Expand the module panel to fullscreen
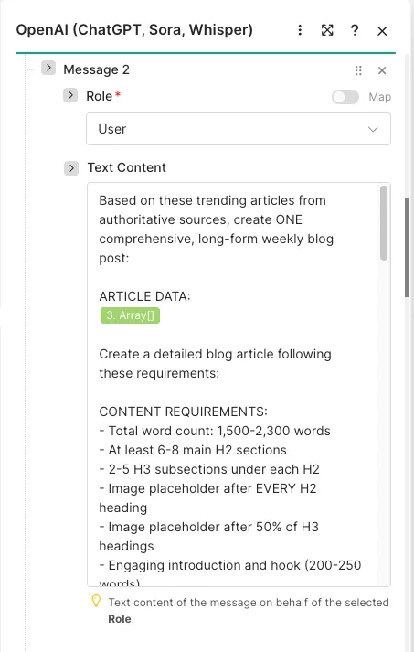The height and width of the screenshot is (652, 414). [327, 30]
